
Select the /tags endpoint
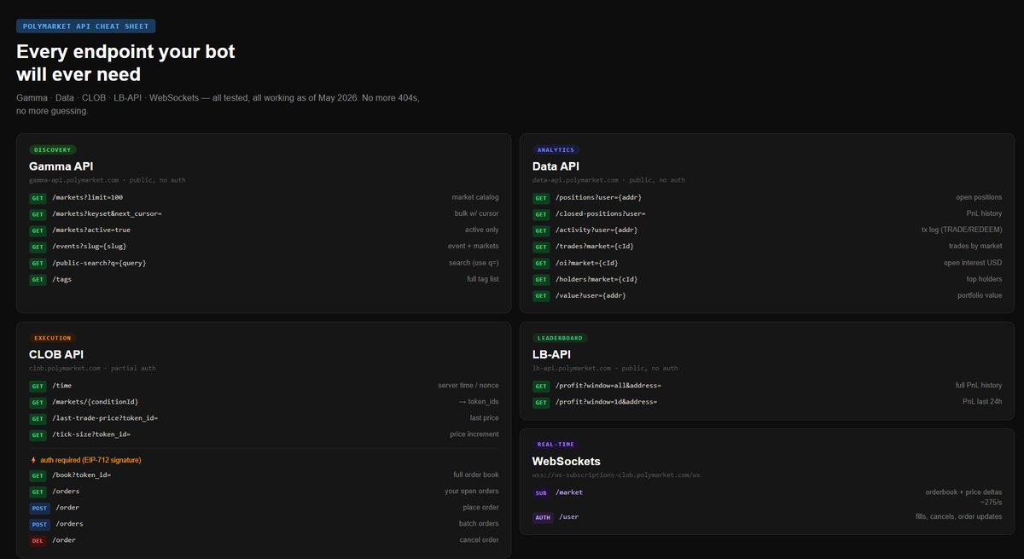61,279
